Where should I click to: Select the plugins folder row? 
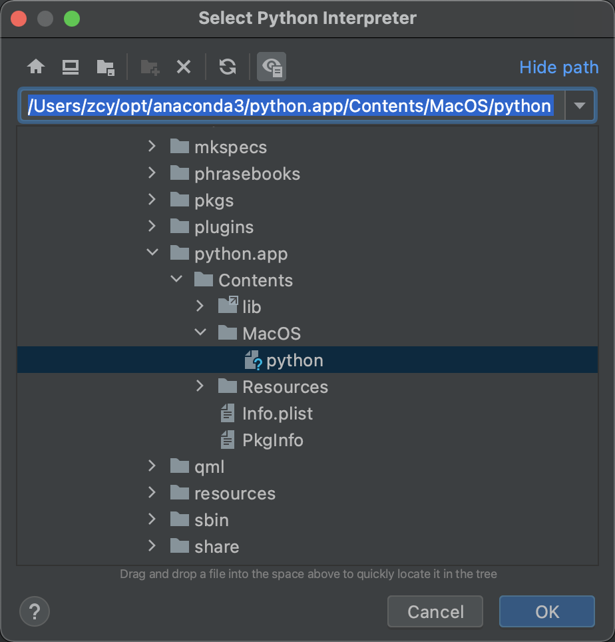click(307, 227)
